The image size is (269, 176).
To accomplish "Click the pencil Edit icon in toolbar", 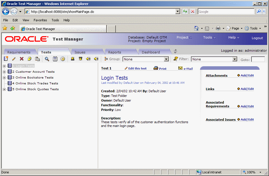I will point(14,59).
